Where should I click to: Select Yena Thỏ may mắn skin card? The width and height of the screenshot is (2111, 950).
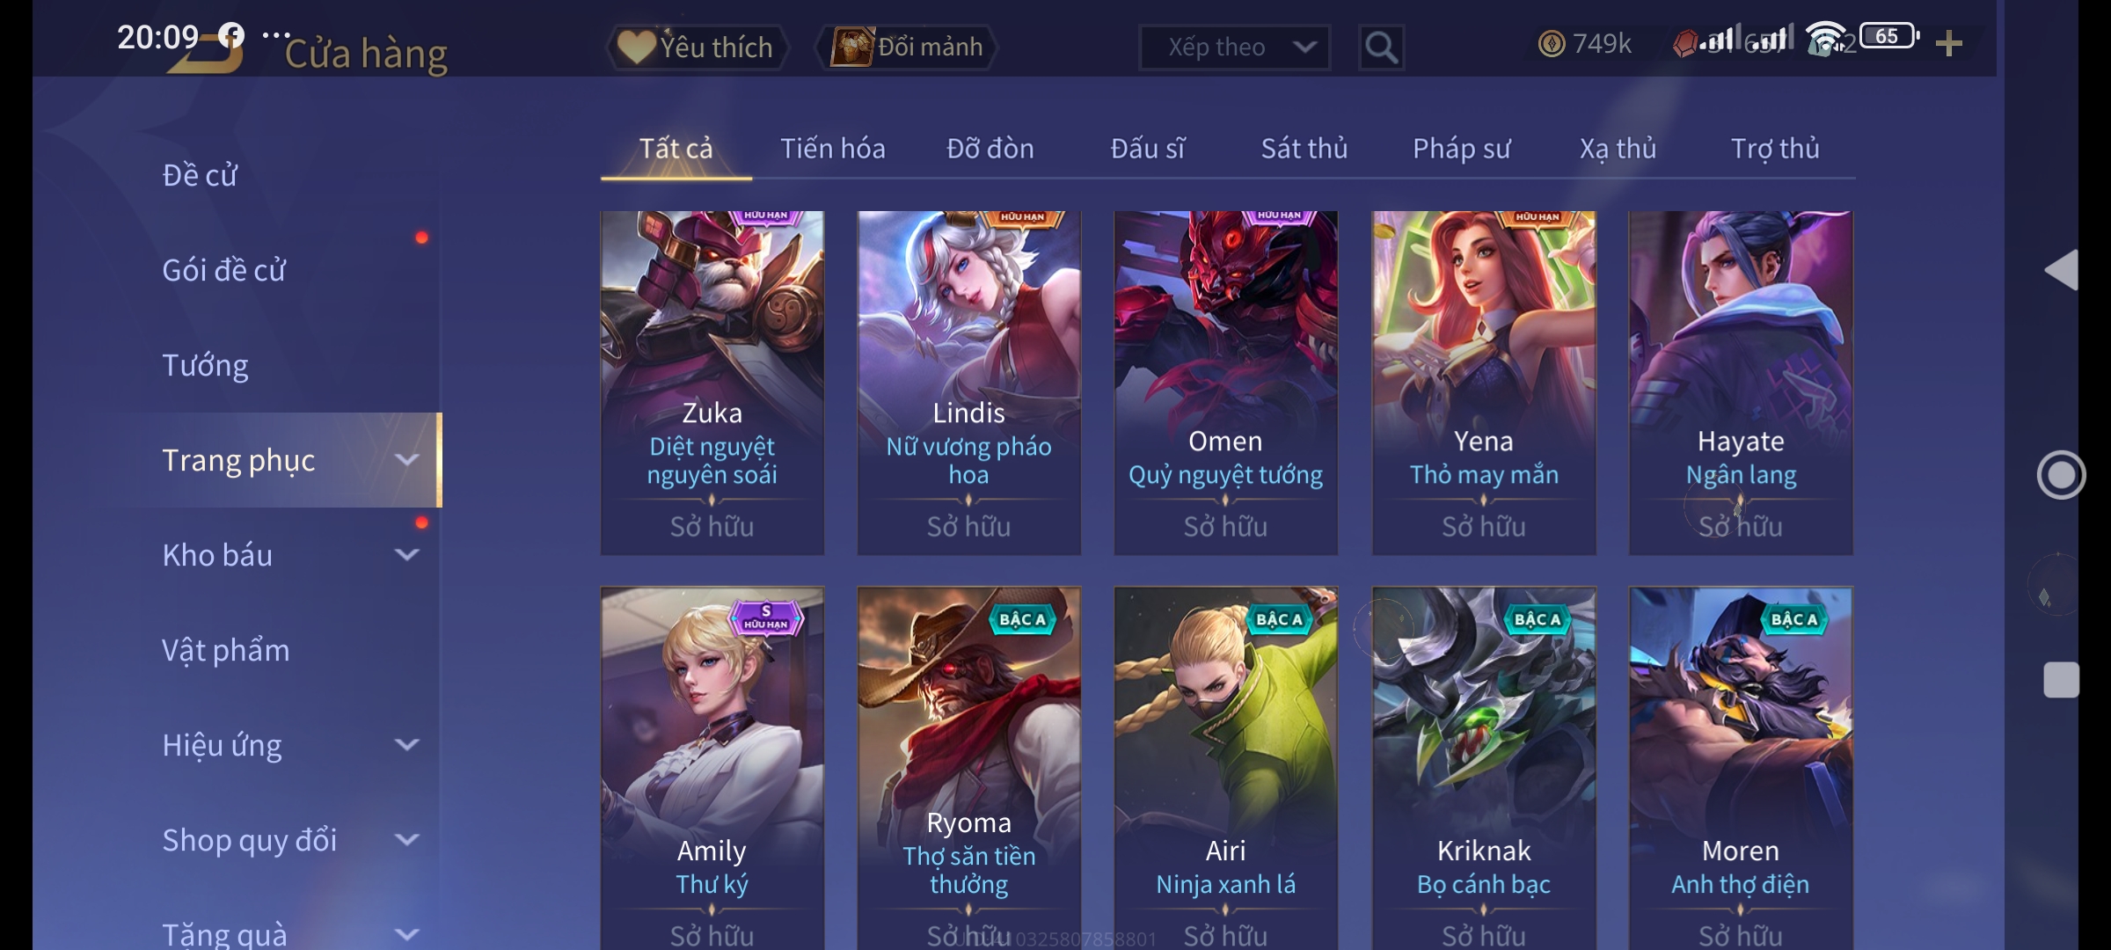1484,383
